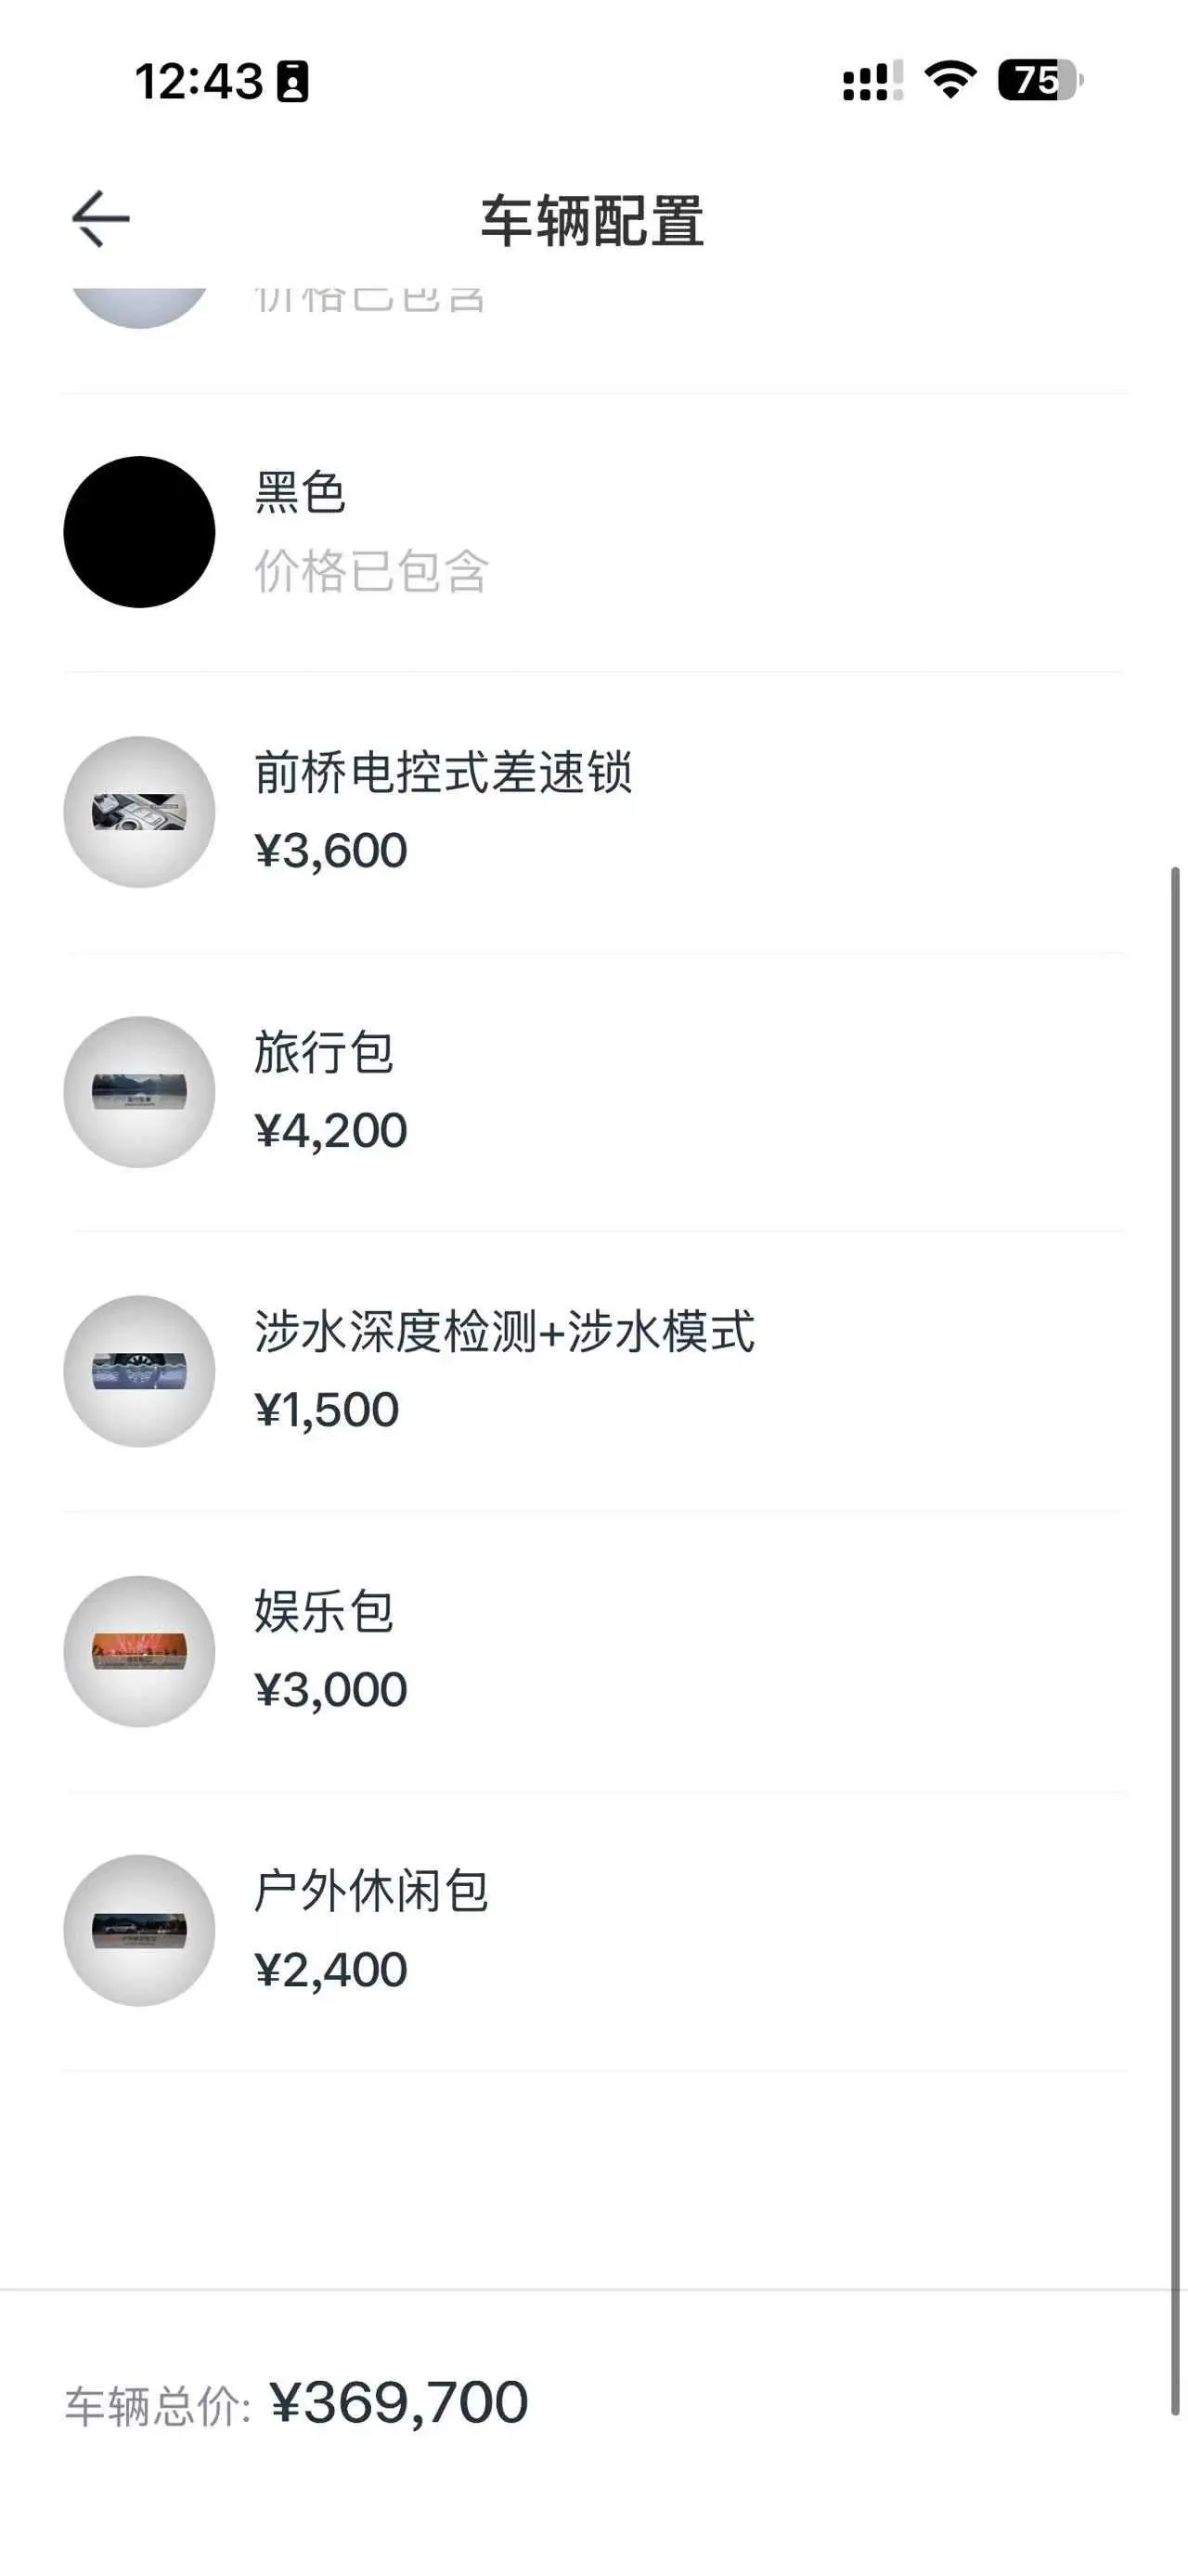Tap the cellular signal bars icon
The width and height of the screenshot is (1188, 2576).
tap(872, 81)
